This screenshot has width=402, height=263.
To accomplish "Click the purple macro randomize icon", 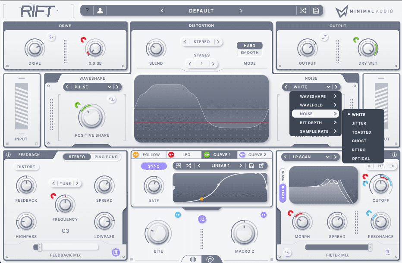I will (x=202, y=219).
